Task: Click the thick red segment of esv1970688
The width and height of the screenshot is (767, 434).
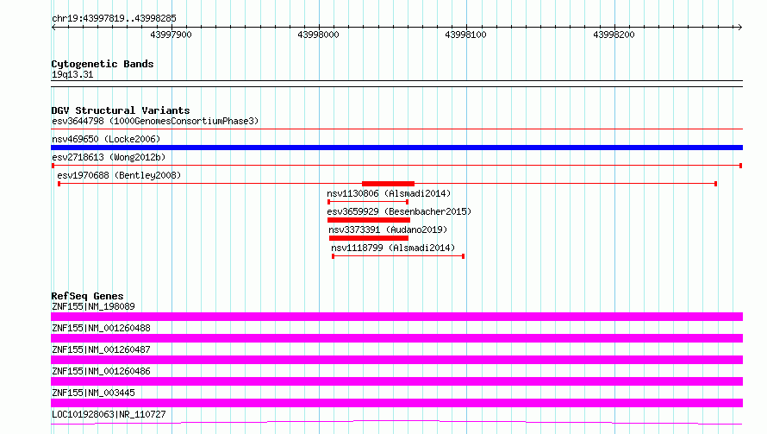Action: (x=388, y=184)
